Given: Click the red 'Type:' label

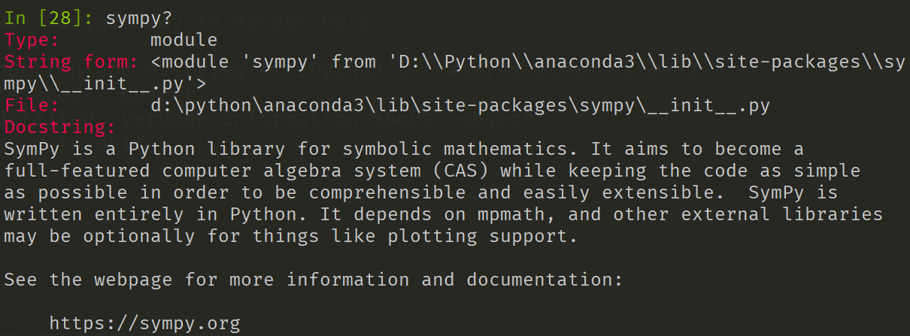Looking at the screenshot, I should click(32, 41).
